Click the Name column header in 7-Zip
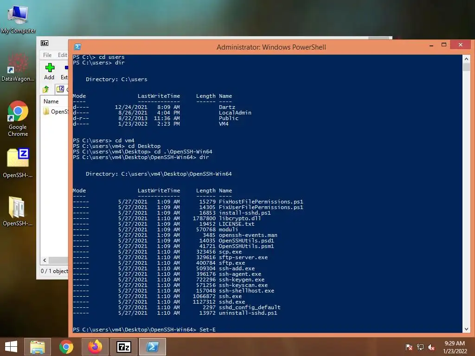 [51, 102]
